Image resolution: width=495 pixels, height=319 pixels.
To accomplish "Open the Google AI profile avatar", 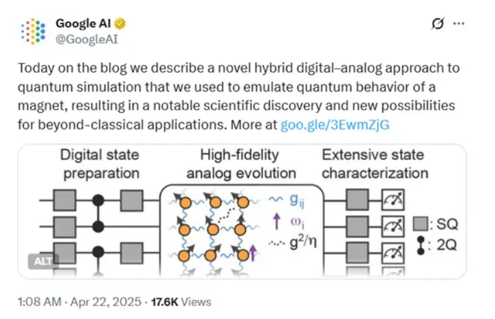I will click(x=33, y=31).
